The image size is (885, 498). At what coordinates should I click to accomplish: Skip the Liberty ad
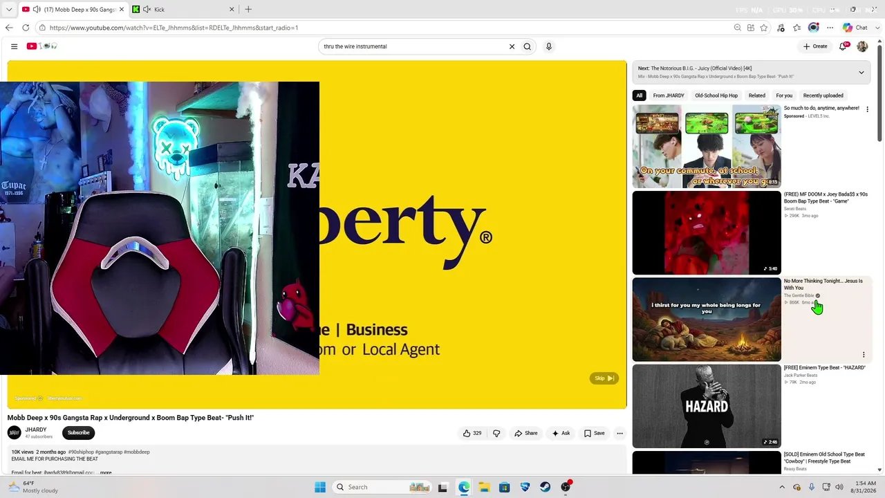tap(604, 378)
